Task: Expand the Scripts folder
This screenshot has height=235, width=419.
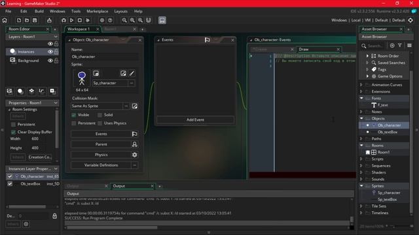Action: [x=361, y=159]
